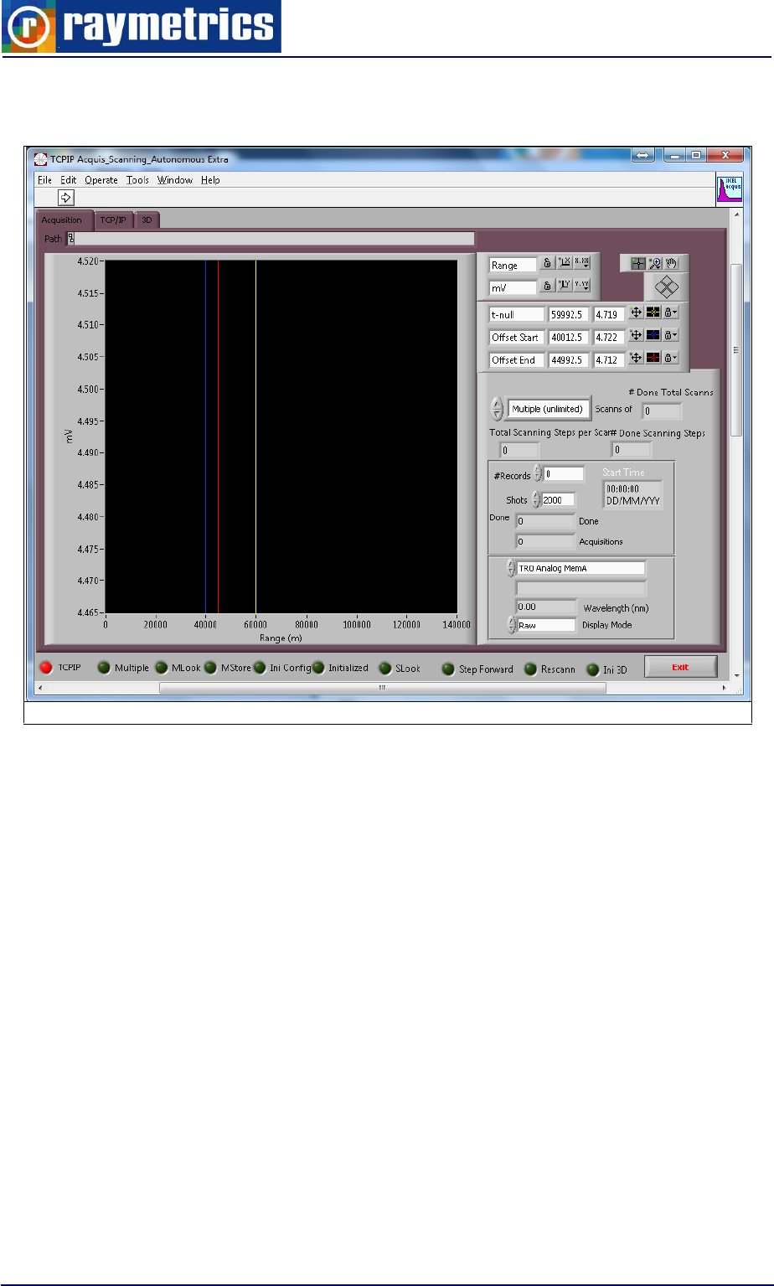Click the Wavelength (nm) value field

click(x=546, y=607)
